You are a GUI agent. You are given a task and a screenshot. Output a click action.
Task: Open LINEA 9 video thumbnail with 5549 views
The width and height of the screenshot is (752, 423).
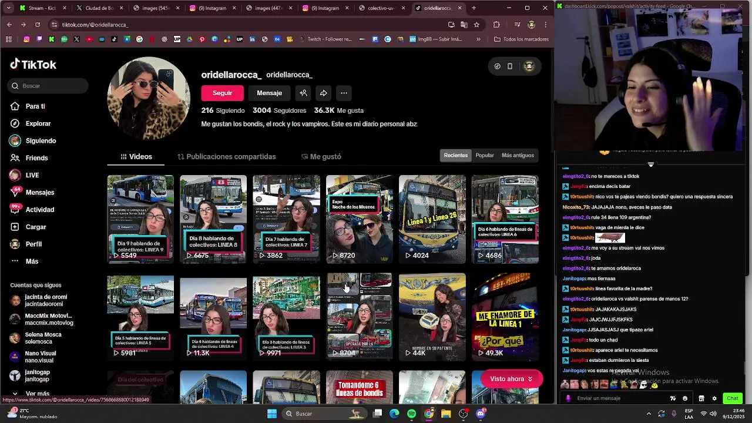pos(140,219)
